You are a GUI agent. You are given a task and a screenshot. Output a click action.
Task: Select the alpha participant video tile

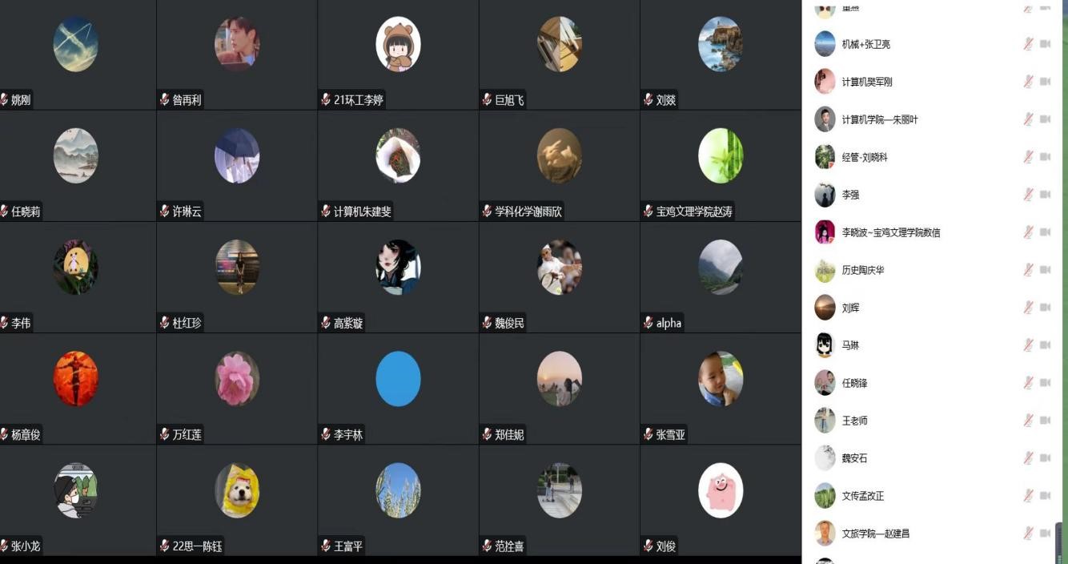pyautogui.click(x=721, y=277)
